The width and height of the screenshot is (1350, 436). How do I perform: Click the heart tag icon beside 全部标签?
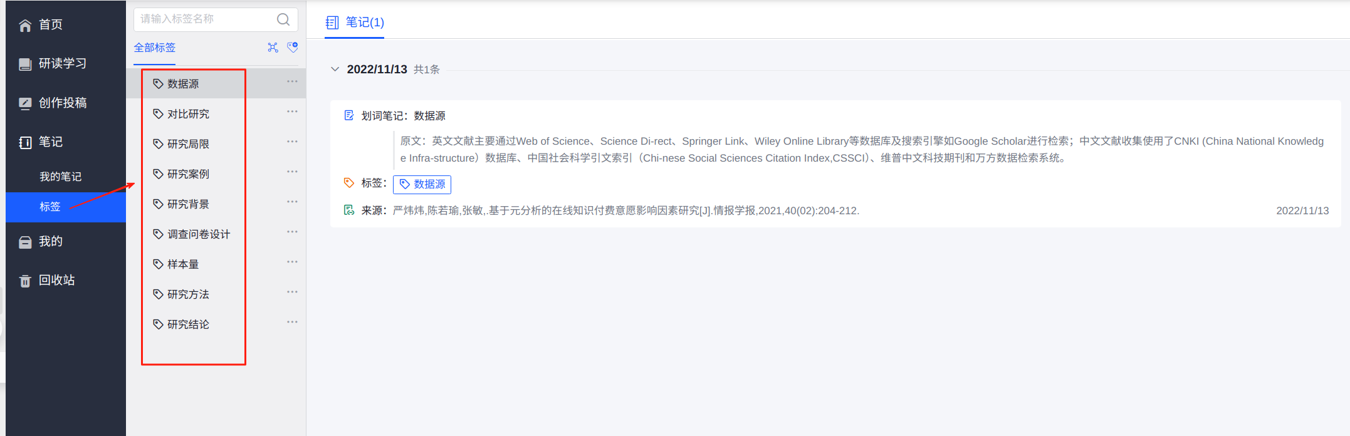point(292,48)
